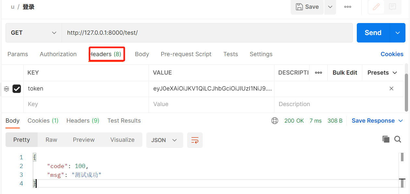Switch to the Authorization tab
Image resolution: width=410 pixels, height=194 pixels.
(58, 54)
